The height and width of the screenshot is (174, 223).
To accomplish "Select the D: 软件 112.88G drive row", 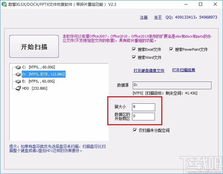I will 43,74.
